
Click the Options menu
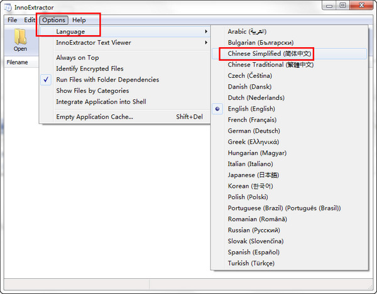(x=54, y=20)
